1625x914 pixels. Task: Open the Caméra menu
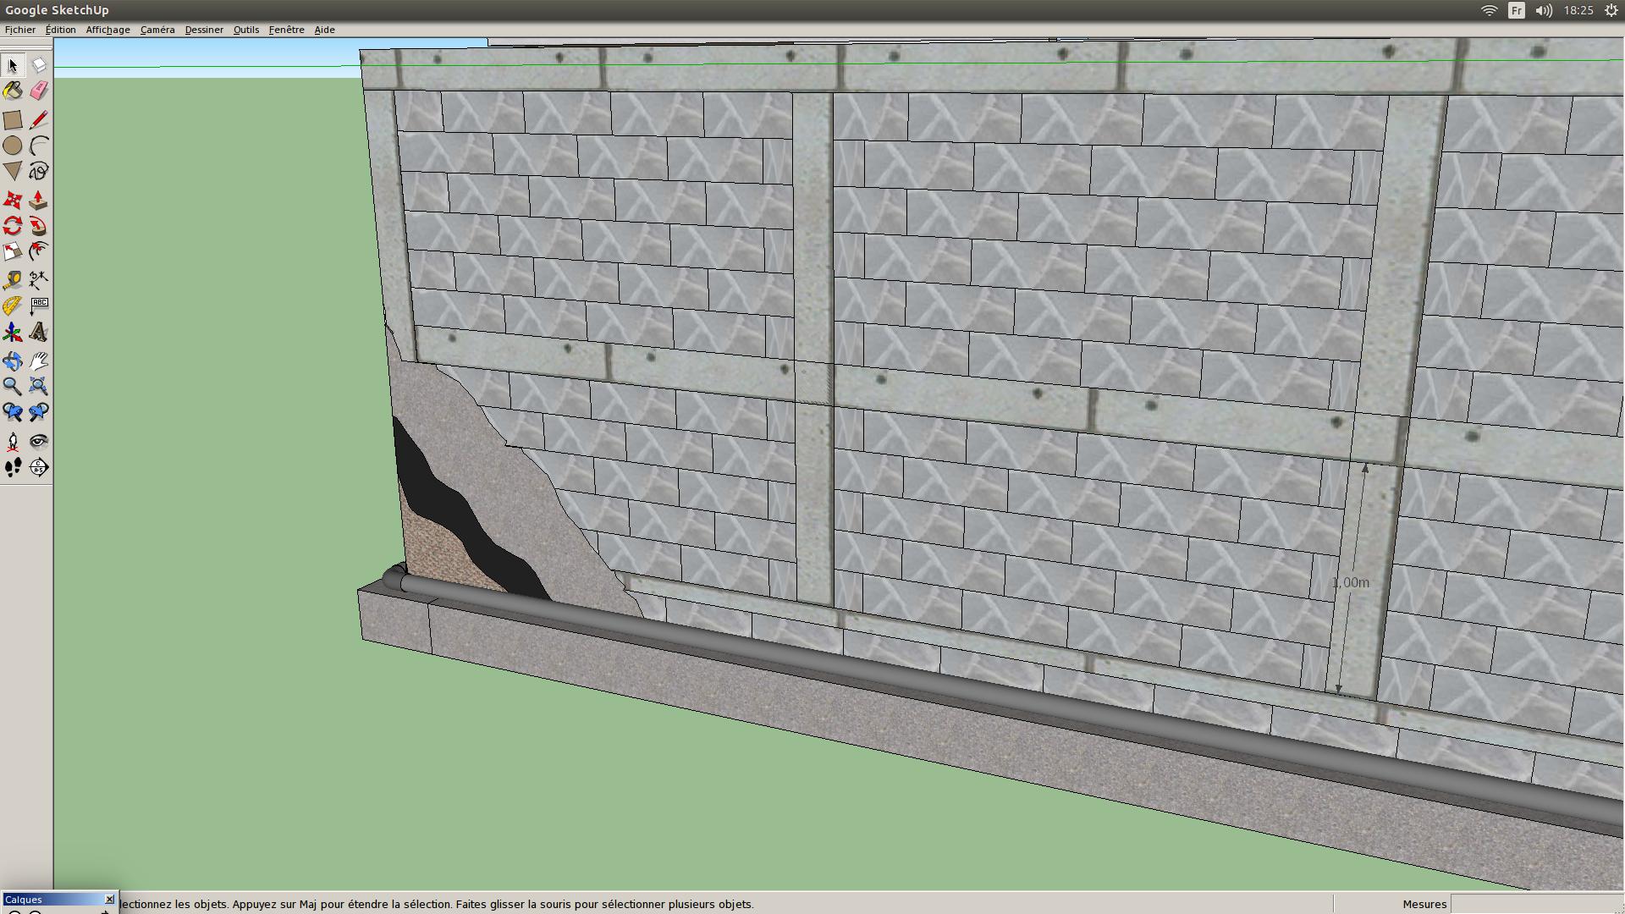(x=157, y=30)
